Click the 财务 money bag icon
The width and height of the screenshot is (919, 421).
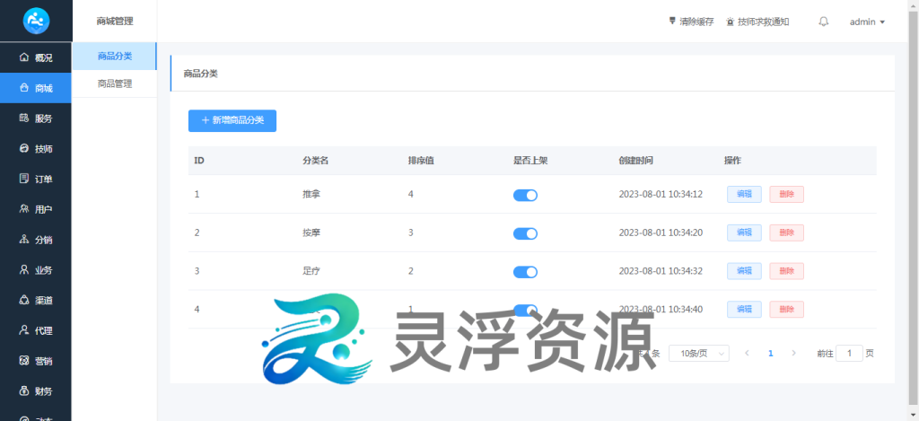coord(24,390)
